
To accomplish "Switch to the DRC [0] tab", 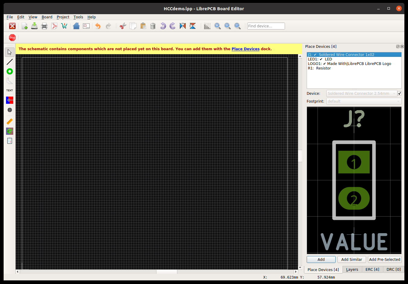I will tap(394, 270).
